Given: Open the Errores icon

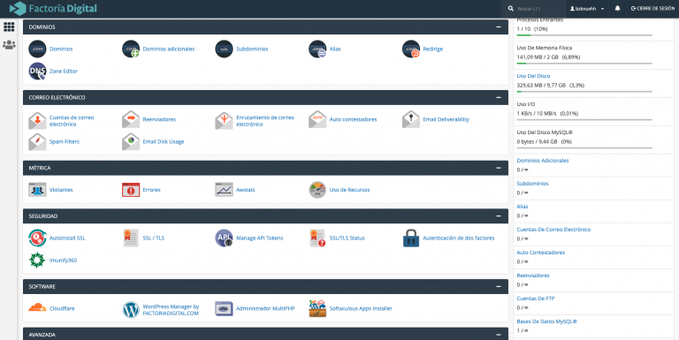Looking at the screenshot, I should tap(131, 190).
